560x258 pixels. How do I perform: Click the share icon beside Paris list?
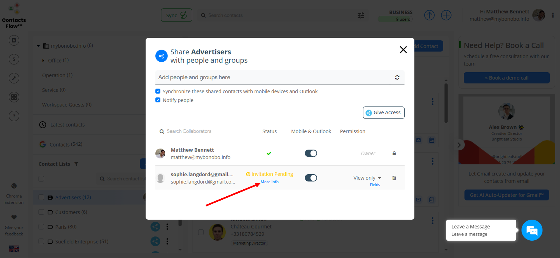[x=155, y=227]
